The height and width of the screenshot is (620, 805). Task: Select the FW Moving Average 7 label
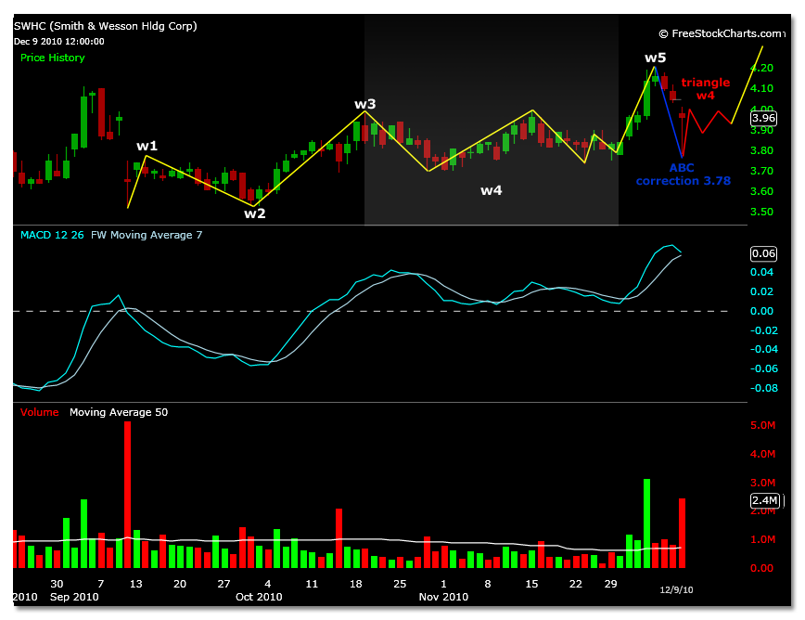click(x=147, y=235)
